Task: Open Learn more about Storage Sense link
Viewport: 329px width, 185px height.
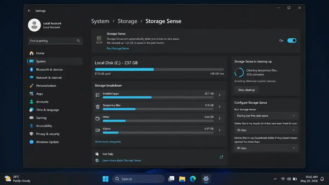Action: tap(122, 161)
